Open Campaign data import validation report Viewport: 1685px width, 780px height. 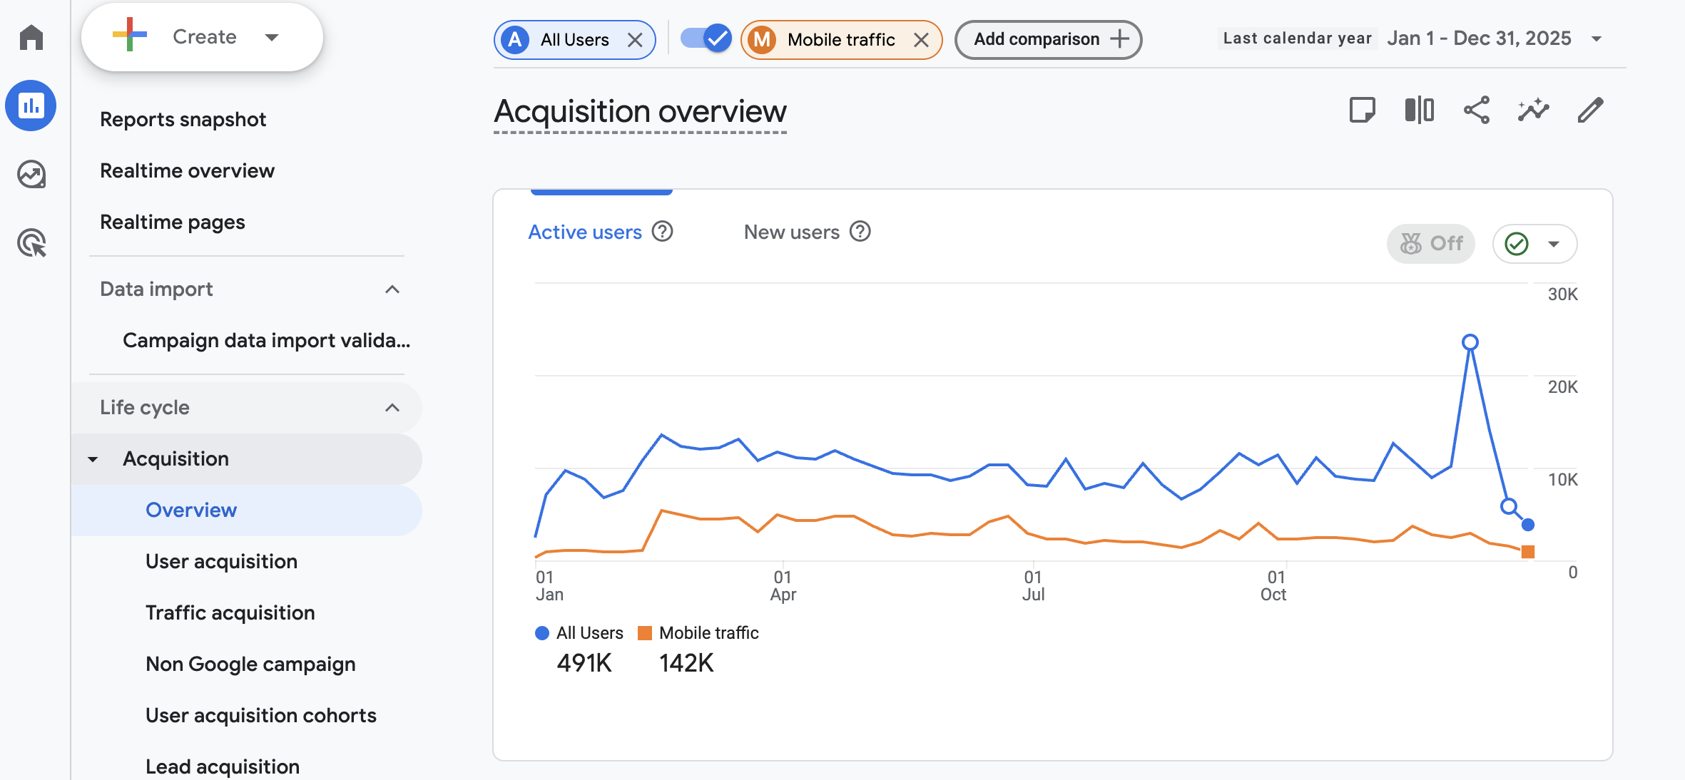[x=266, y=340]
